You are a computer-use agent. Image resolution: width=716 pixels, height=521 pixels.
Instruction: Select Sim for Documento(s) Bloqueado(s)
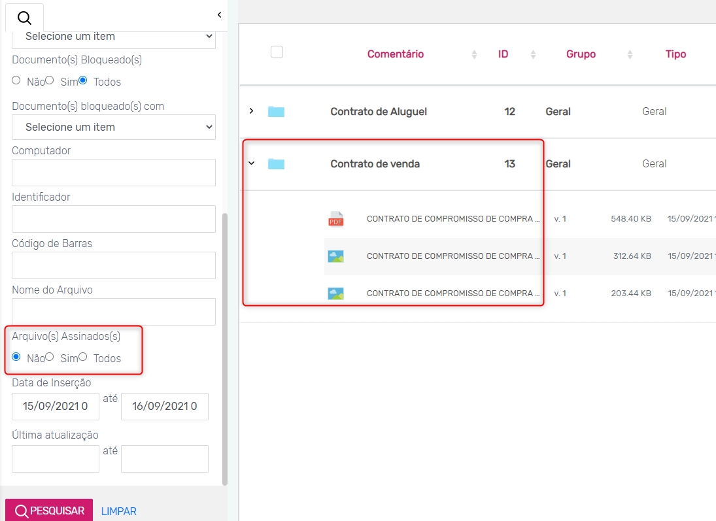tap(49, 80)
